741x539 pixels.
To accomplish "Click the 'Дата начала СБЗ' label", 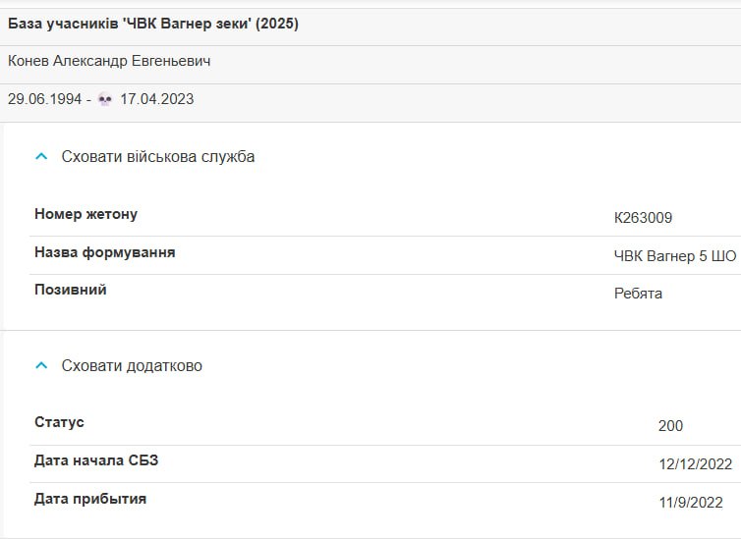I will [96, 460].
